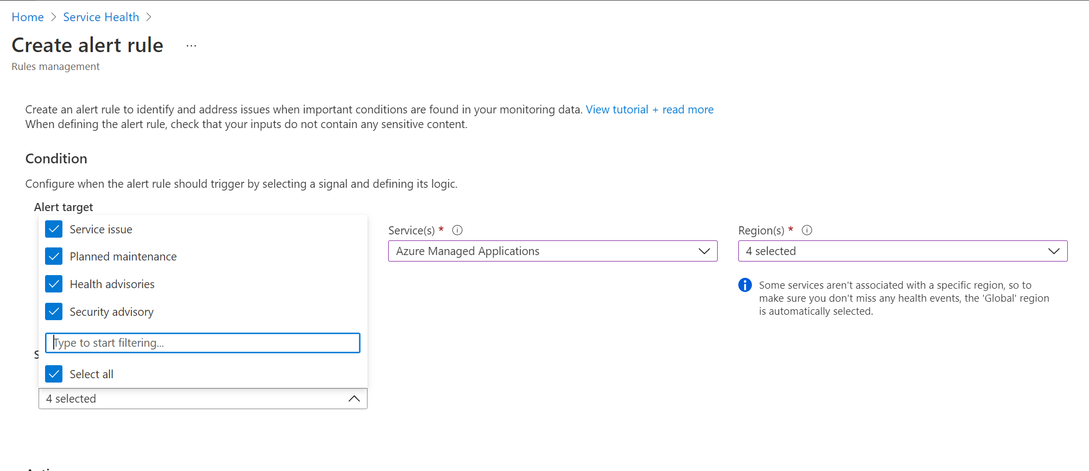Click the info icon next to Service(s)

point(458,230)
